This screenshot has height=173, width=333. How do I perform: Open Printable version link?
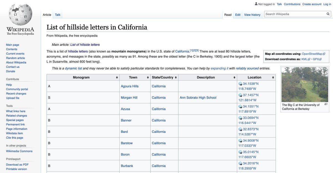point(16,169)
